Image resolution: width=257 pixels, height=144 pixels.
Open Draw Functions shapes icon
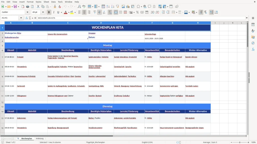(177, 6)
